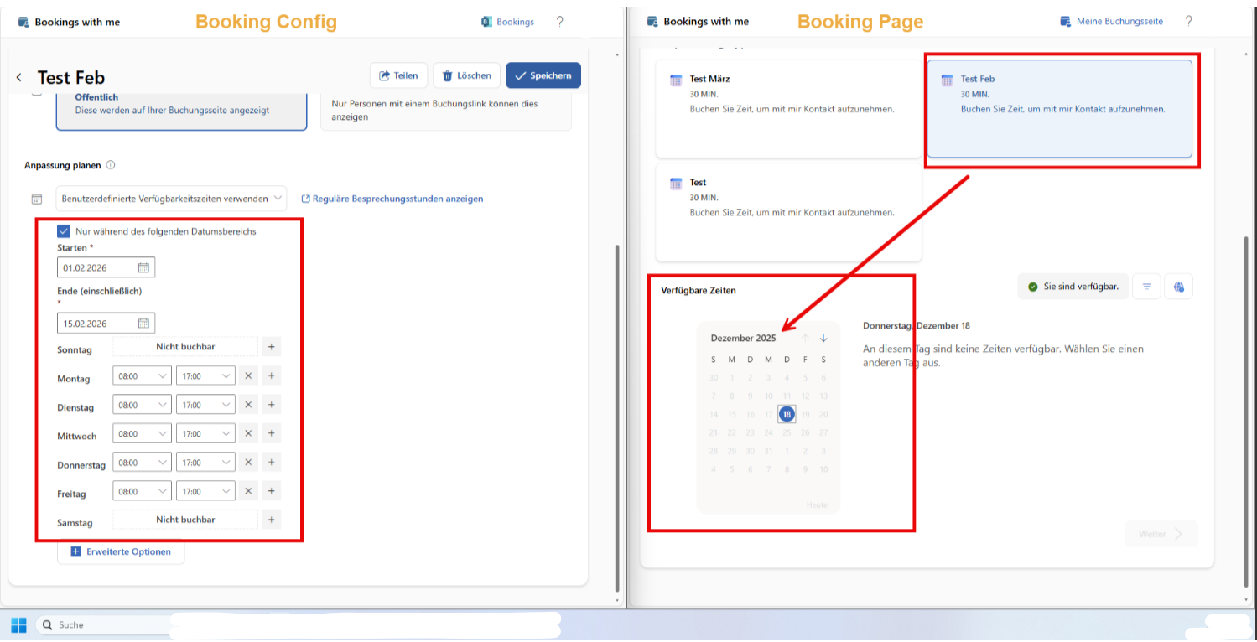
Task: Remove the Montag time slot
Action: (248, 376)
